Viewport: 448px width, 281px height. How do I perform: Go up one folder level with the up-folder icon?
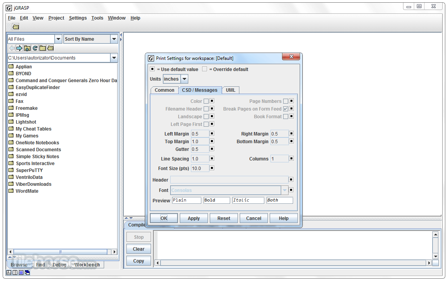[27, 48]
